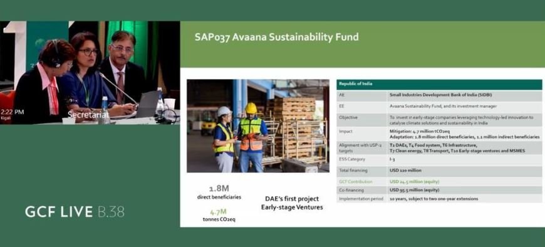Screen dimensions: 545x247
Task: Select the Implementation period row
Action: coord(439,199)
